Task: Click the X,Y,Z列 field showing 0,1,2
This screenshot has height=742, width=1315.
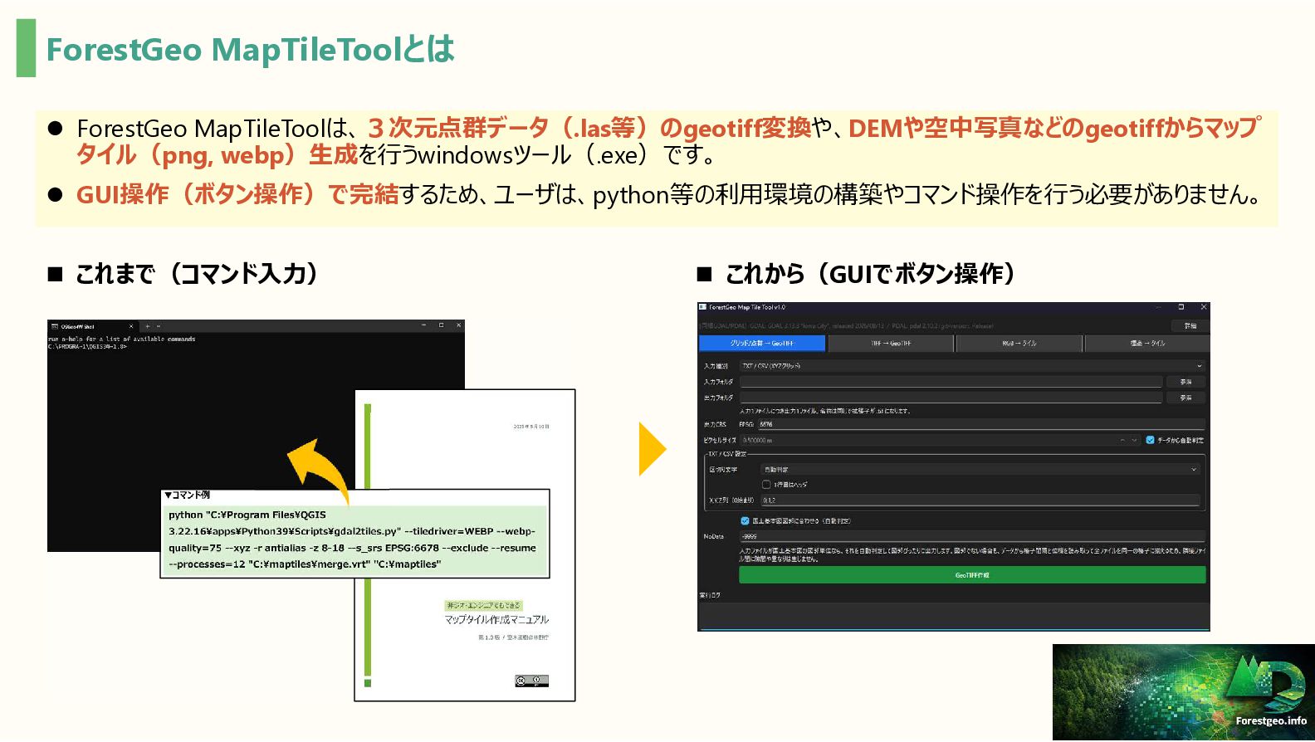Action: [980, 500]
